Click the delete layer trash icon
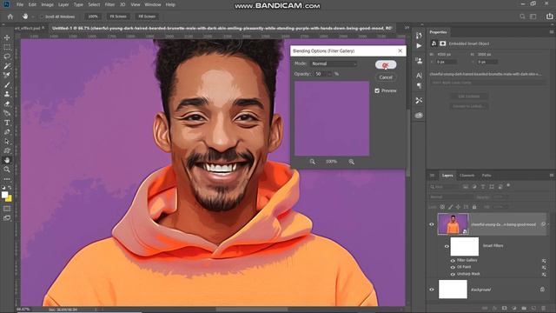This screenshot has height=313, width=556. pos(543,309)
